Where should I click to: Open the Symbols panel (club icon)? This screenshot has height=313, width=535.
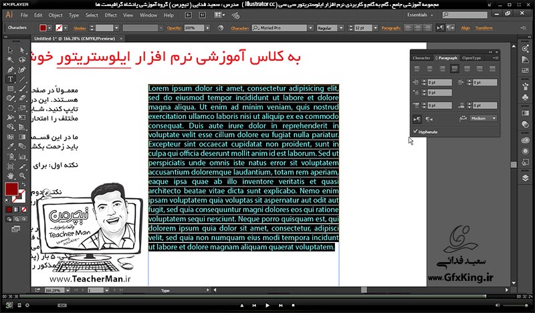[525, 97]
